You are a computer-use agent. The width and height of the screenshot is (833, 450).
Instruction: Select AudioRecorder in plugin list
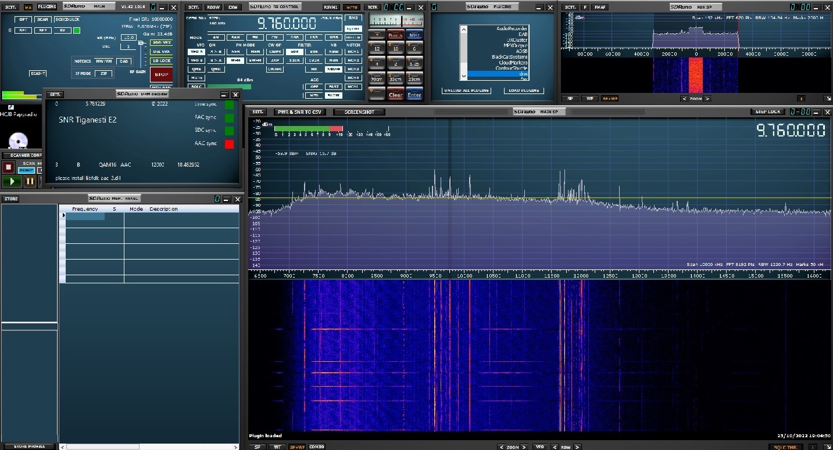click(x=512, y=28)
